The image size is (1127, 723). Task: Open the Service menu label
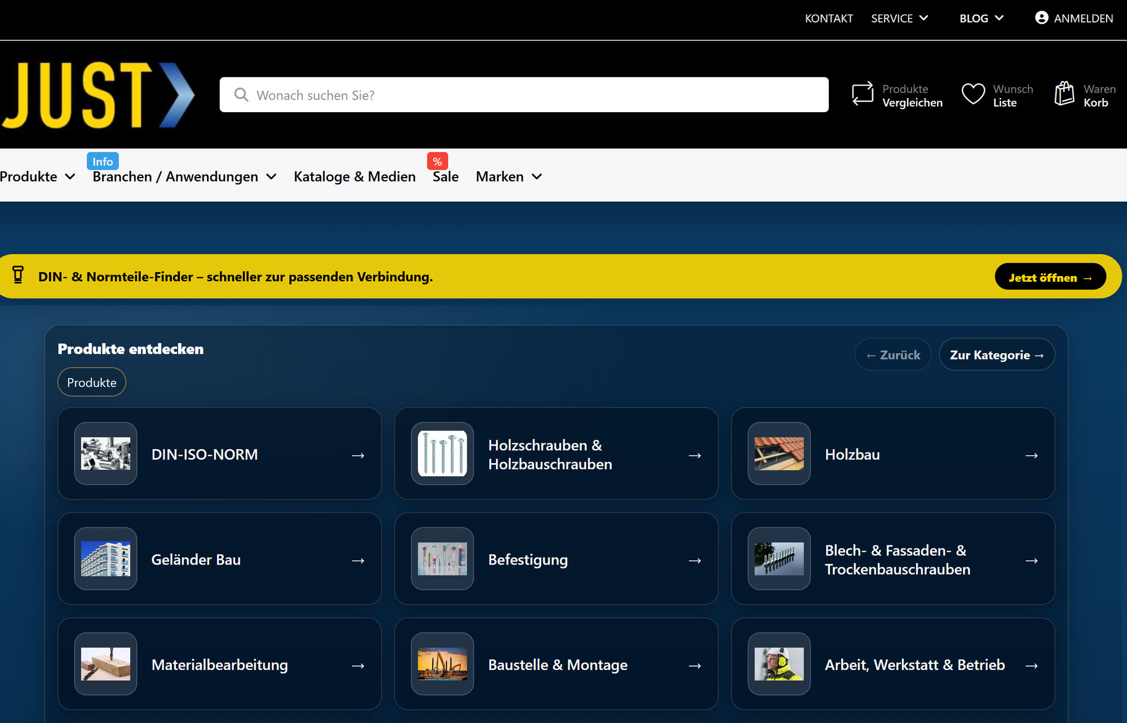coord(891,19)
